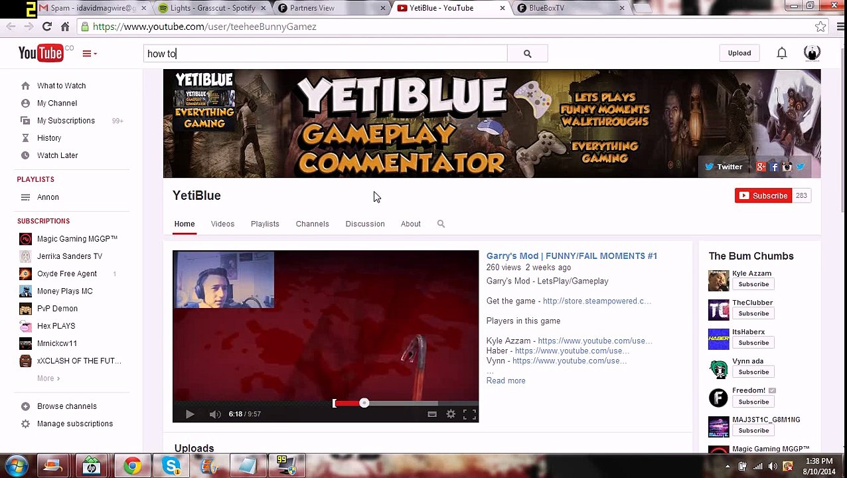Open Twitter link on channel banner
Viewport: 847px width, 478px height.
pyautogui.click(x=724, y=167)
